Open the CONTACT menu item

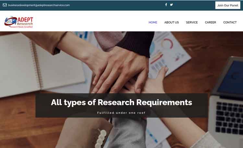(x=230, y=22)
